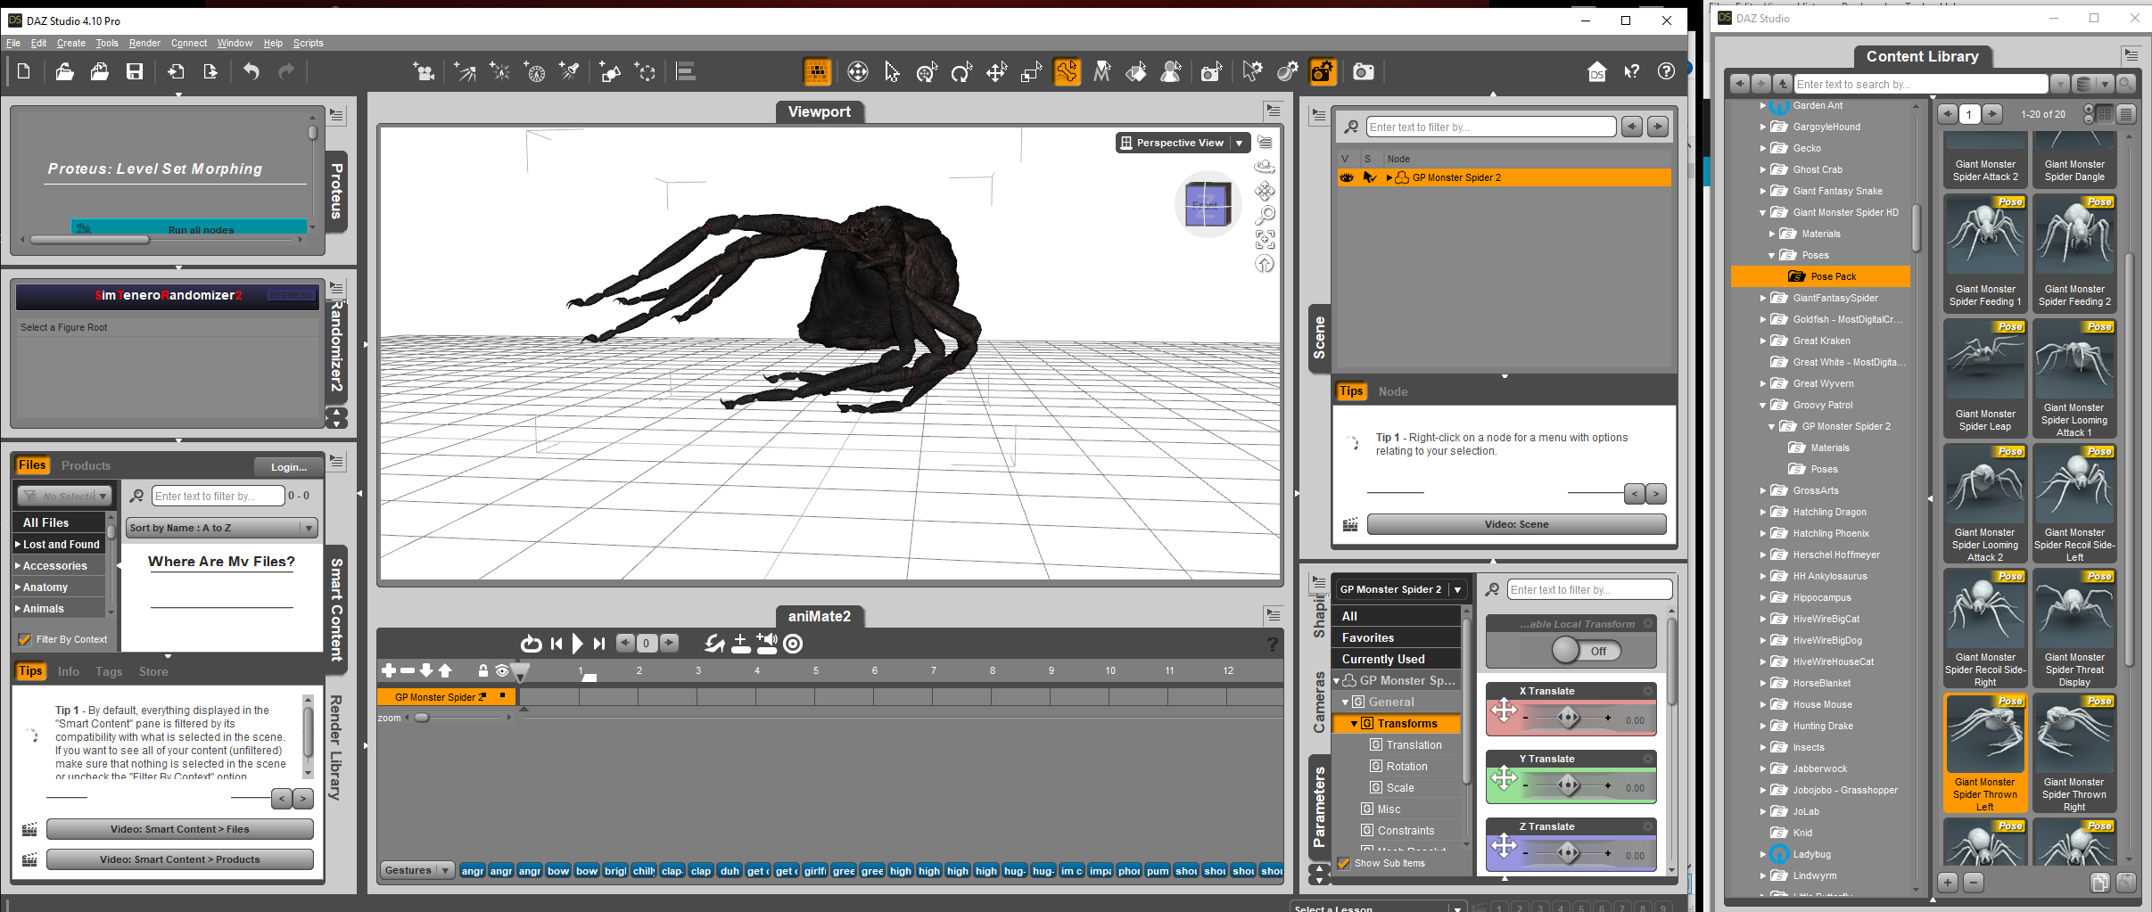Open the Sort by Name dropdown
Viewport: 2152px width, 912px height.
coord(222,528)
